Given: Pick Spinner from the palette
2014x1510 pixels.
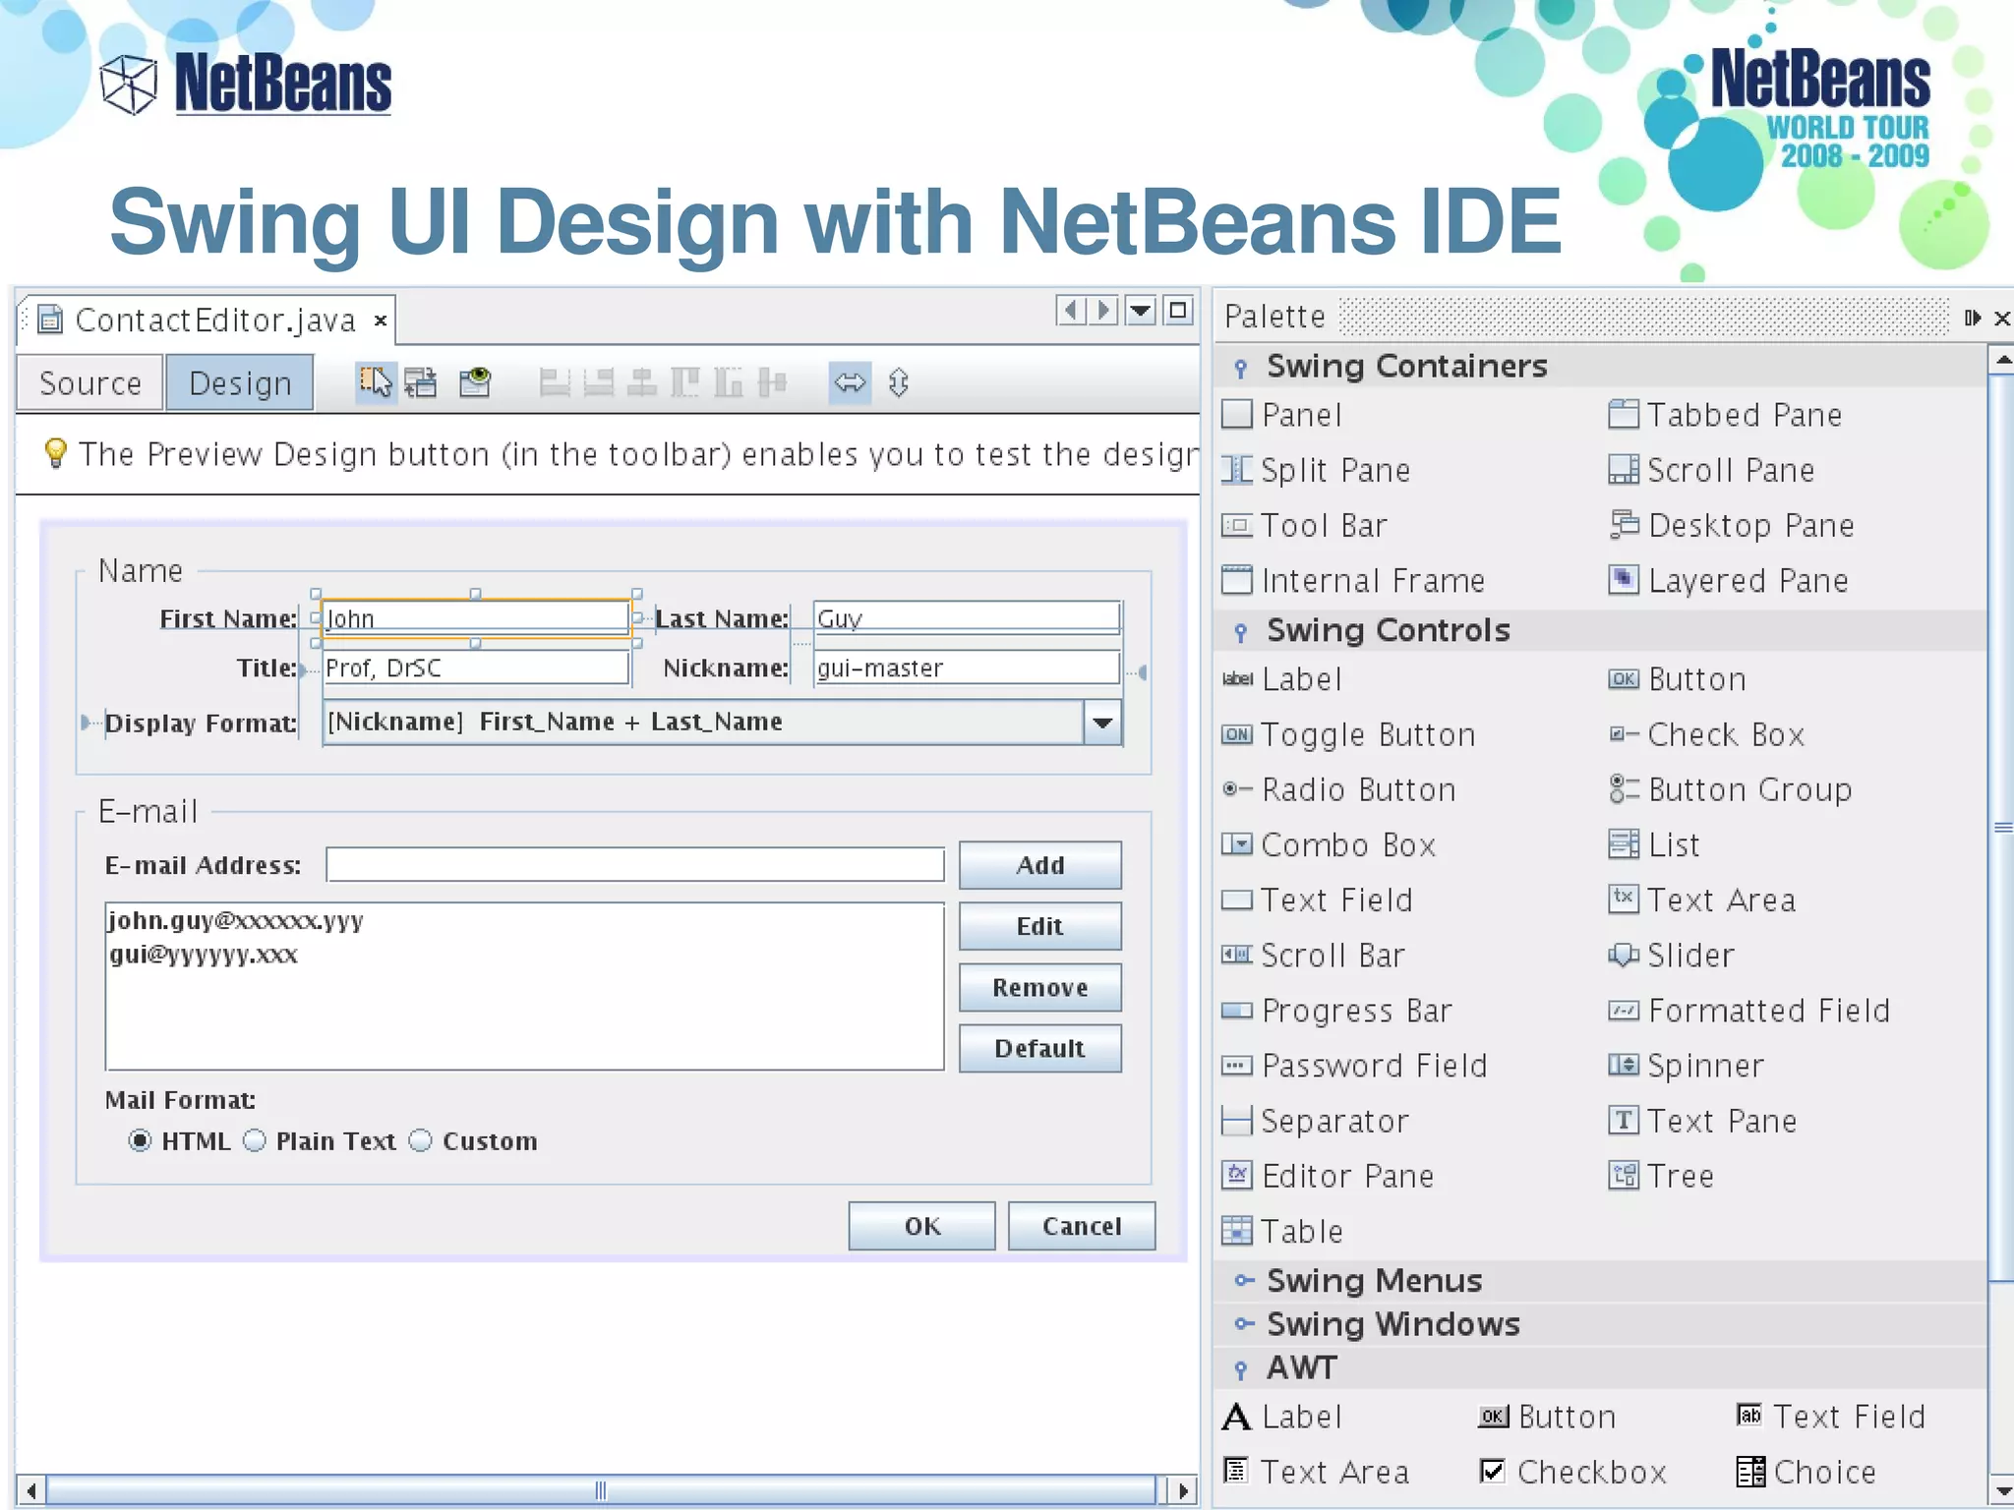Looking at the screenshot, I should tap(1688, 1066).
